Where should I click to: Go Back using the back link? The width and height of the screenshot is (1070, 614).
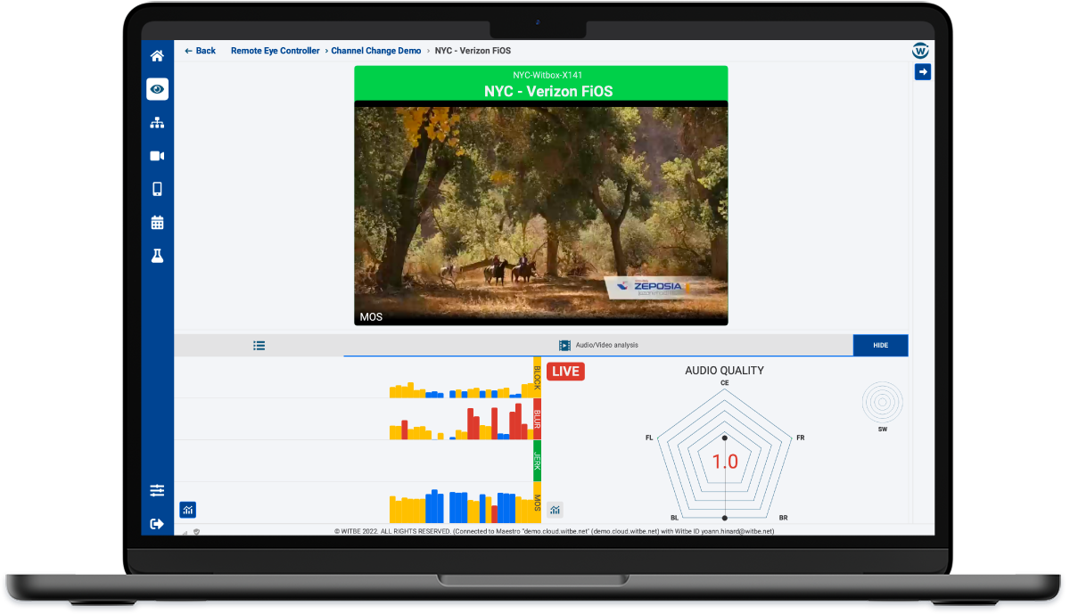pyautogui.click(x=201, y=51)
